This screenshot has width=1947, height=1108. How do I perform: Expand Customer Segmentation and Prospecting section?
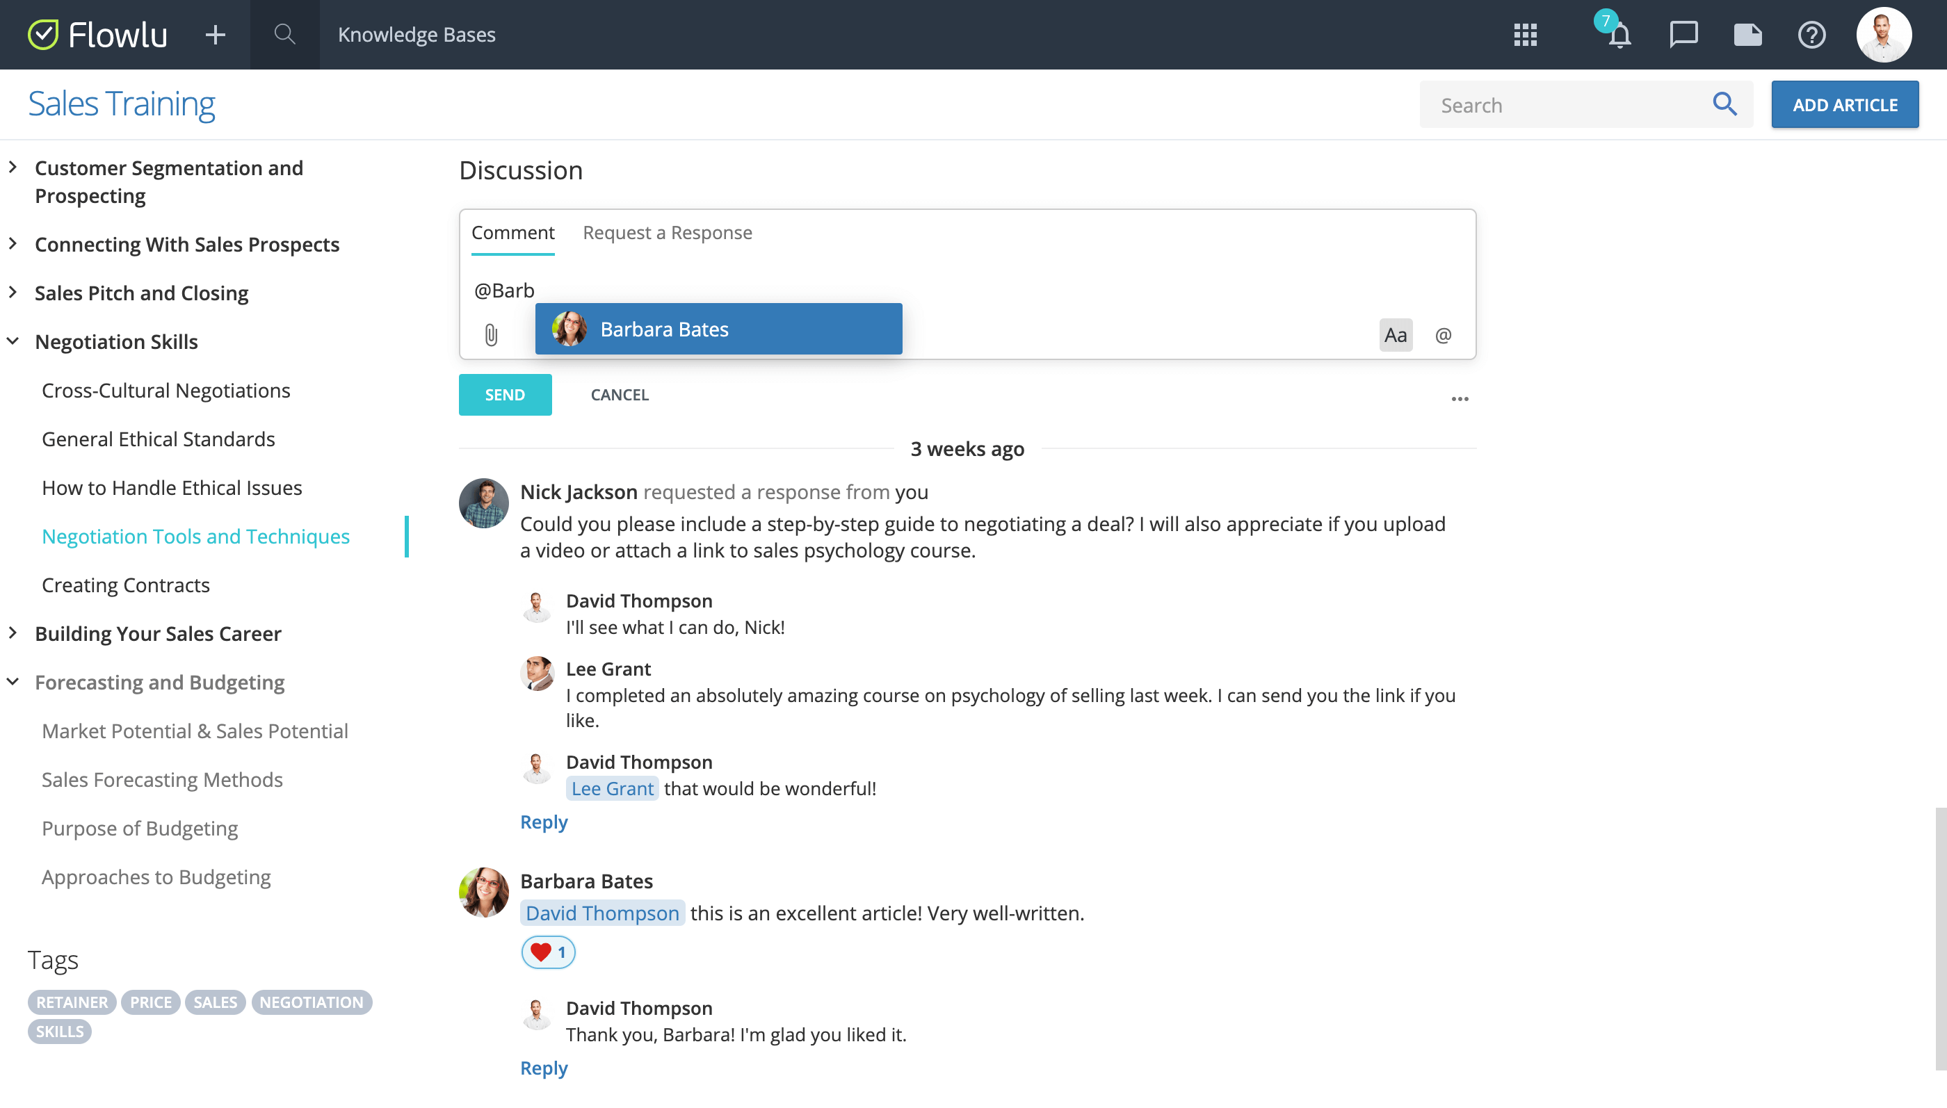13,168
